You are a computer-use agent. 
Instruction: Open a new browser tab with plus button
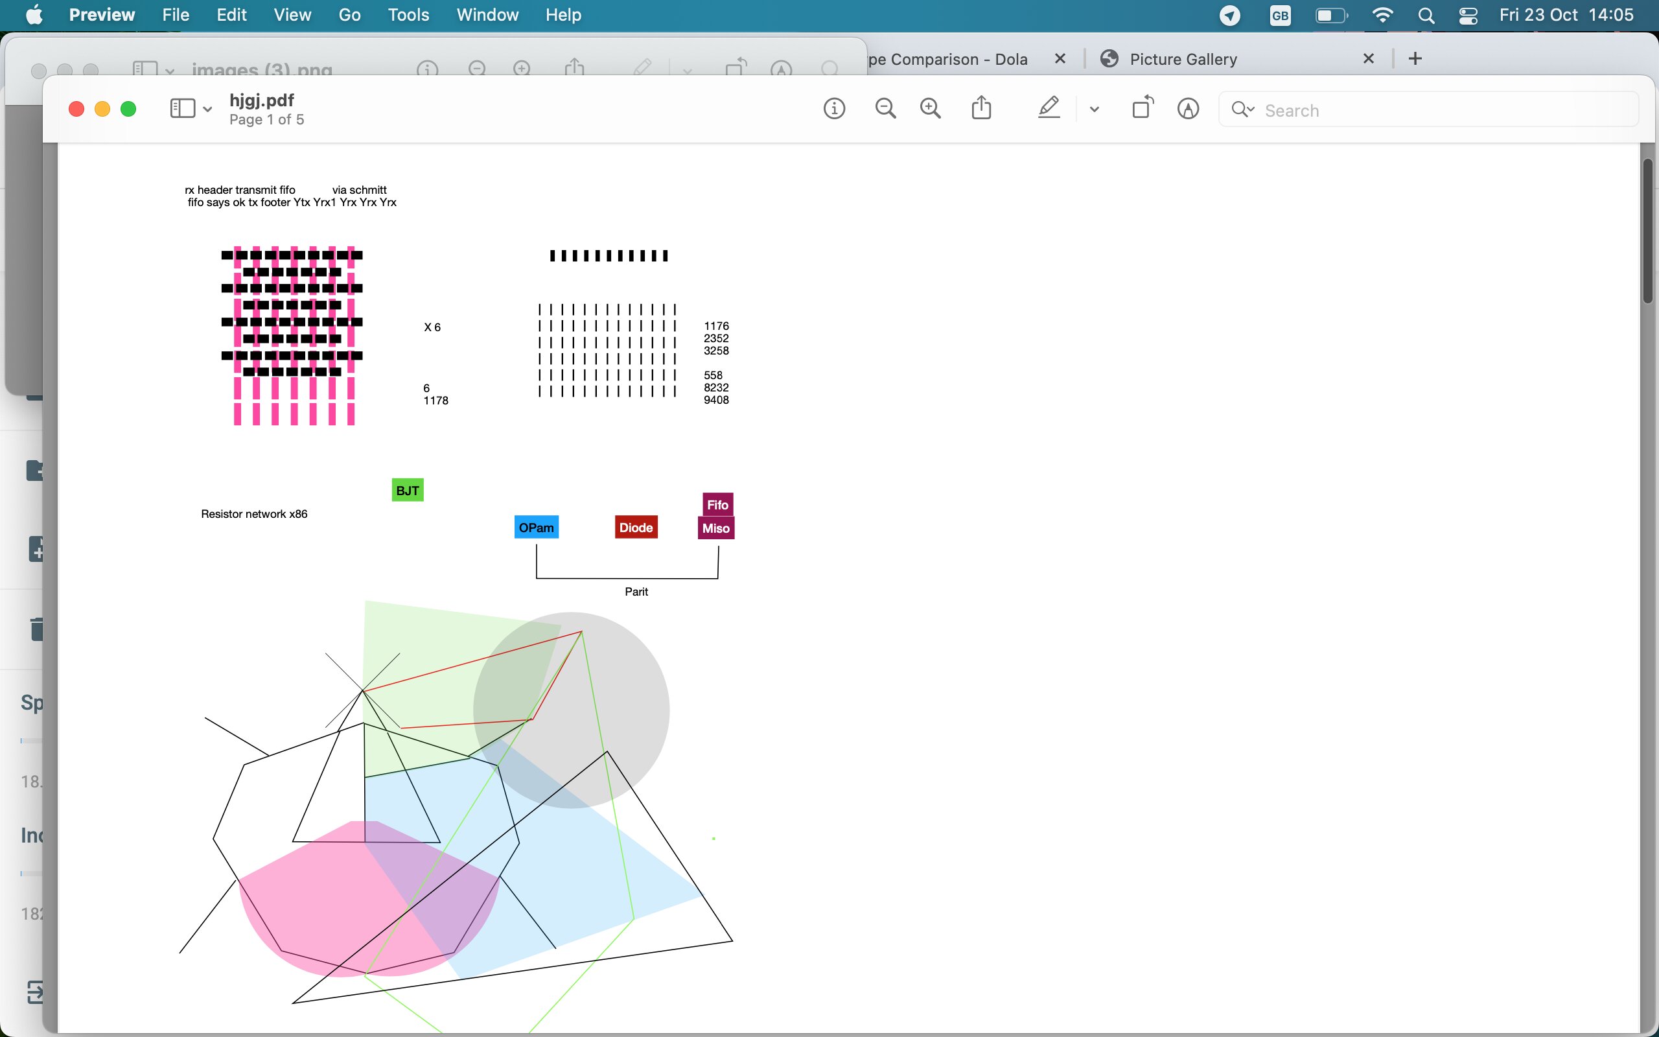pos(1415,58)
